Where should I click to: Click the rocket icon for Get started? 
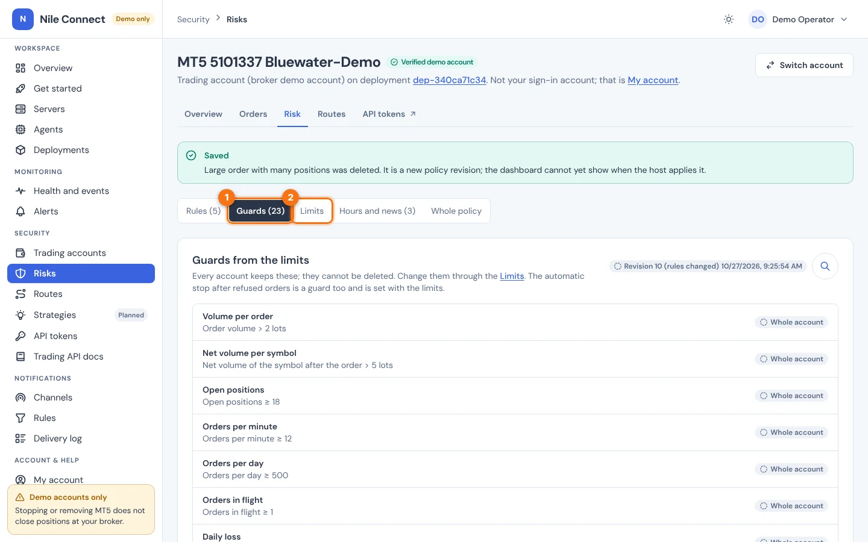[x=20, y=89]
